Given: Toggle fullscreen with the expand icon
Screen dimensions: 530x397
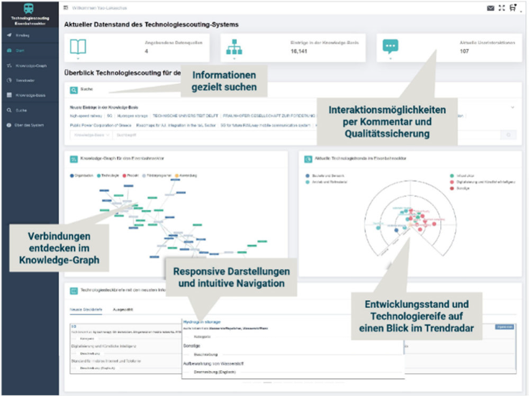Looking at the screenshot, I should (501, 9).
